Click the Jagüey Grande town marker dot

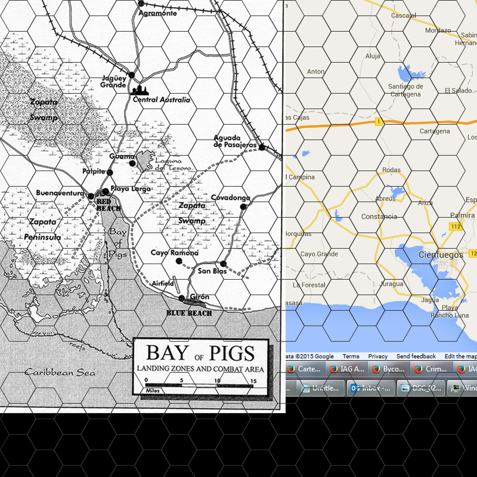(x=131, y=75)
